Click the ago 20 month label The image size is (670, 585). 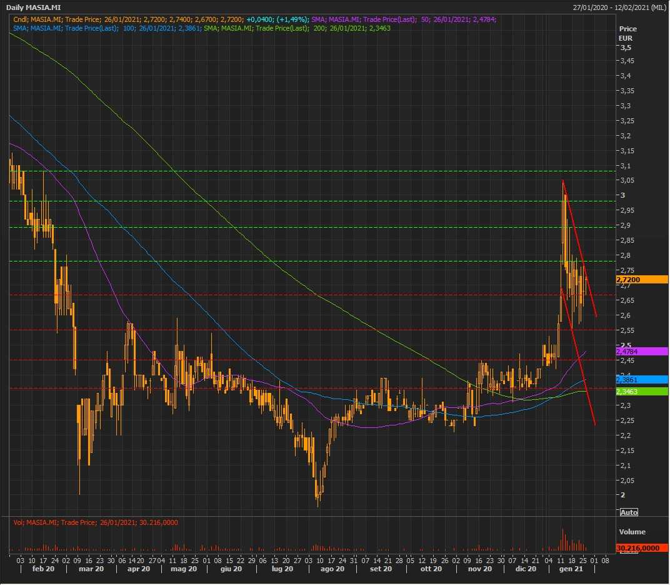coord(332,569)
